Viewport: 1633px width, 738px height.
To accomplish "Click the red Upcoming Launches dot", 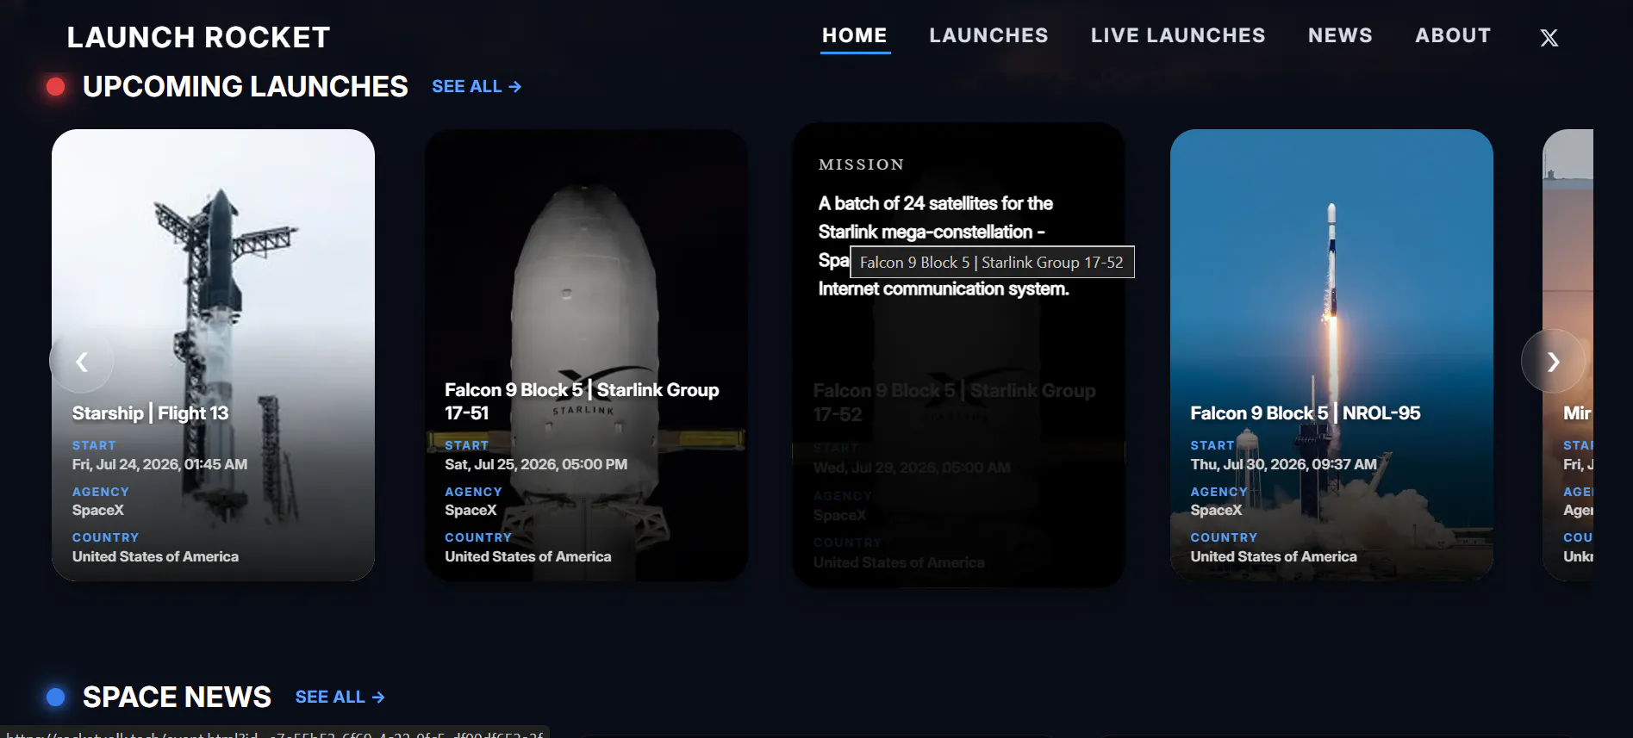I will pos(56,86).
